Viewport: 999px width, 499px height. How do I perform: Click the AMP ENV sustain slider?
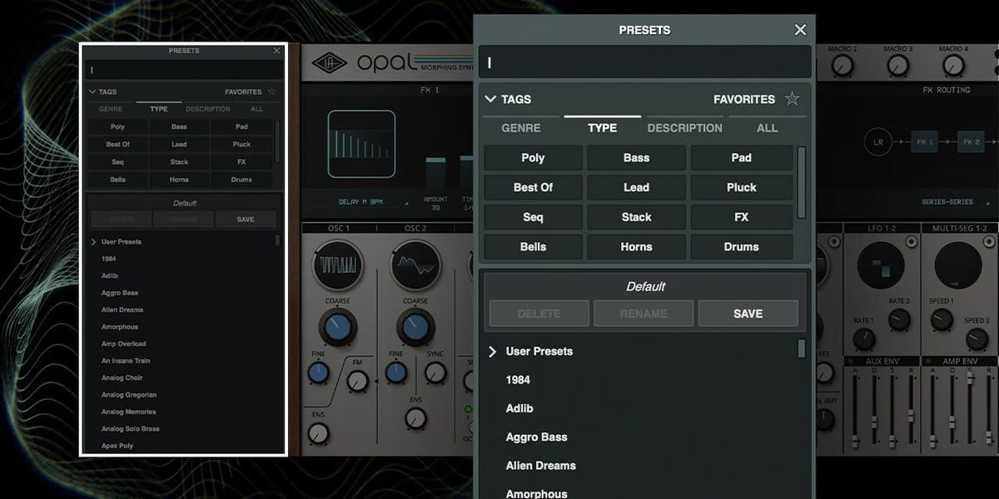(970, 408)
